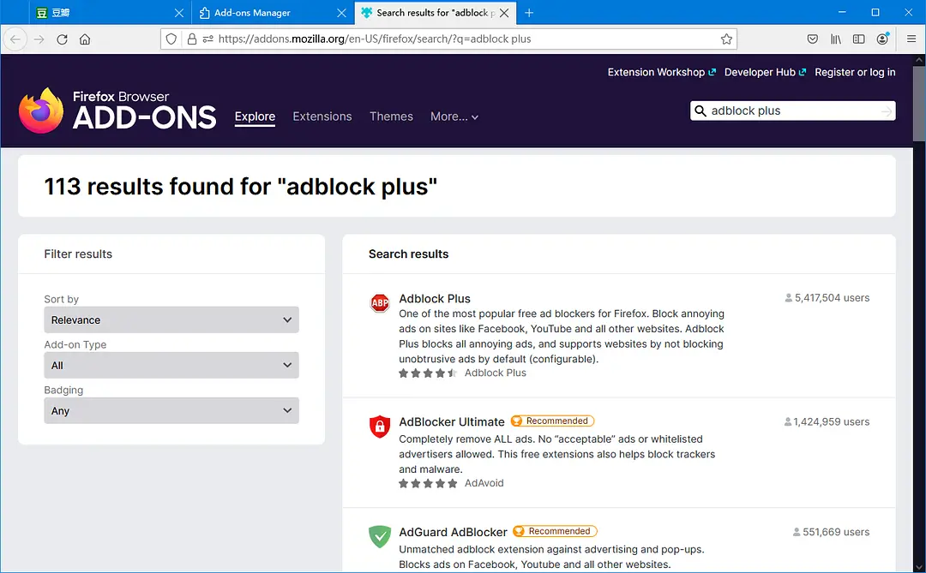The image size is (926, 573).
Task: Expand the More… navigation menu
Action: [x=454, y=116]
